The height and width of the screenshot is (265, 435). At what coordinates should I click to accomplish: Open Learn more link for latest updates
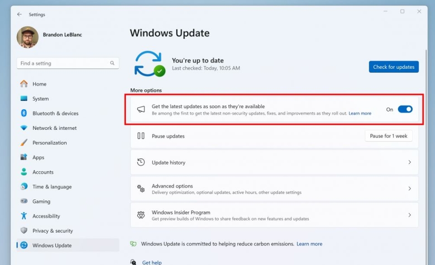tap(360, 114)
